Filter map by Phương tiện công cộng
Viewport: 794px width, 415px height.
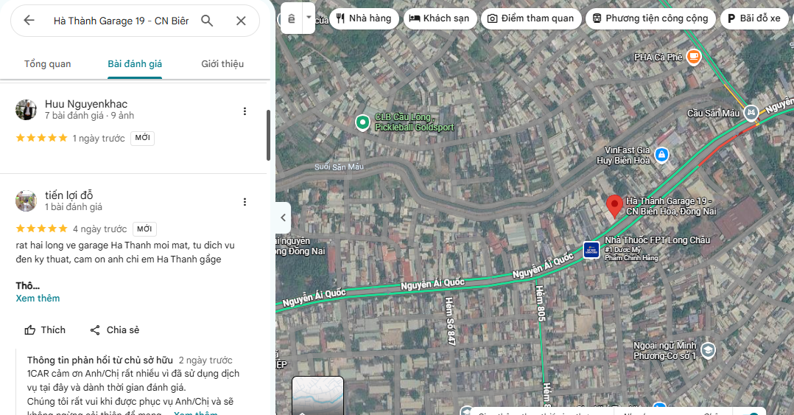(x=650, y=18)
